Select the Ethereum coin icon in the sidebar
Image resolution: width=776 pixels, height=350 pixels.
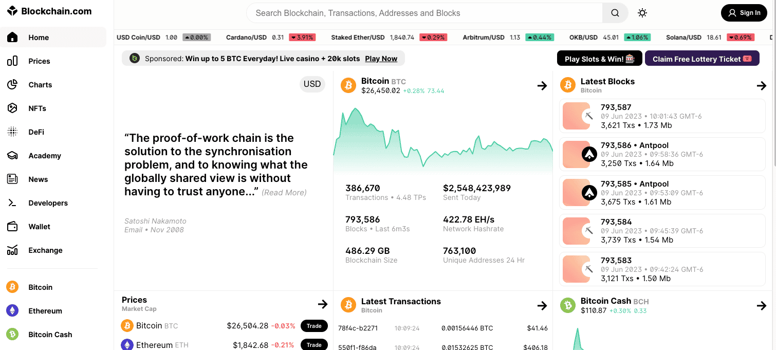point(12,310)
